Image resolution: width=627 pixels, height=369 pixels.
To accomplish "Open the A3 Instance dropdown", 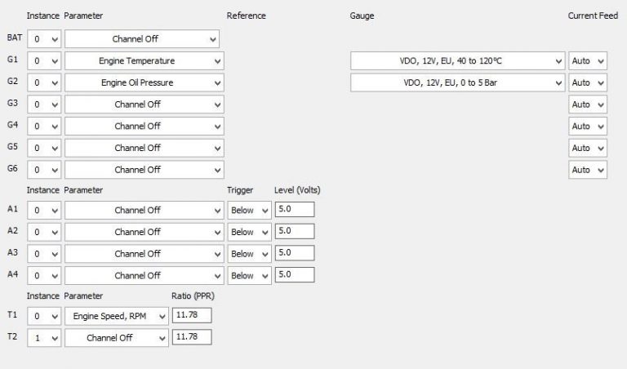I will point(44,254).
